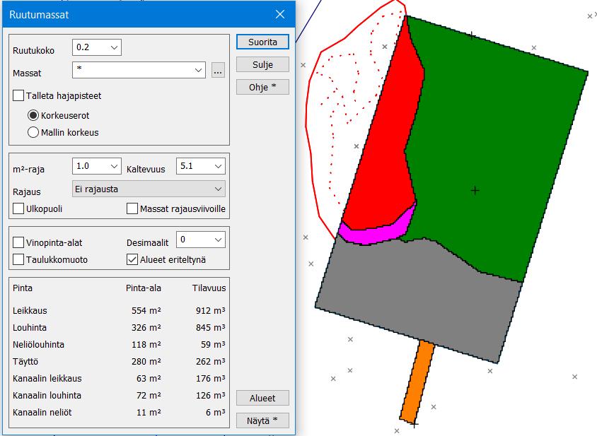The width and height of the screenshot is (597, 436).
Task: Close the Ruutumassat dialog
Action: [280, 14]
